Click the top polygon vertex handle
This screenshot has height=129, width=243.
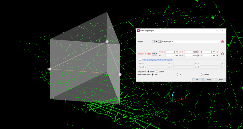[107, 42]
